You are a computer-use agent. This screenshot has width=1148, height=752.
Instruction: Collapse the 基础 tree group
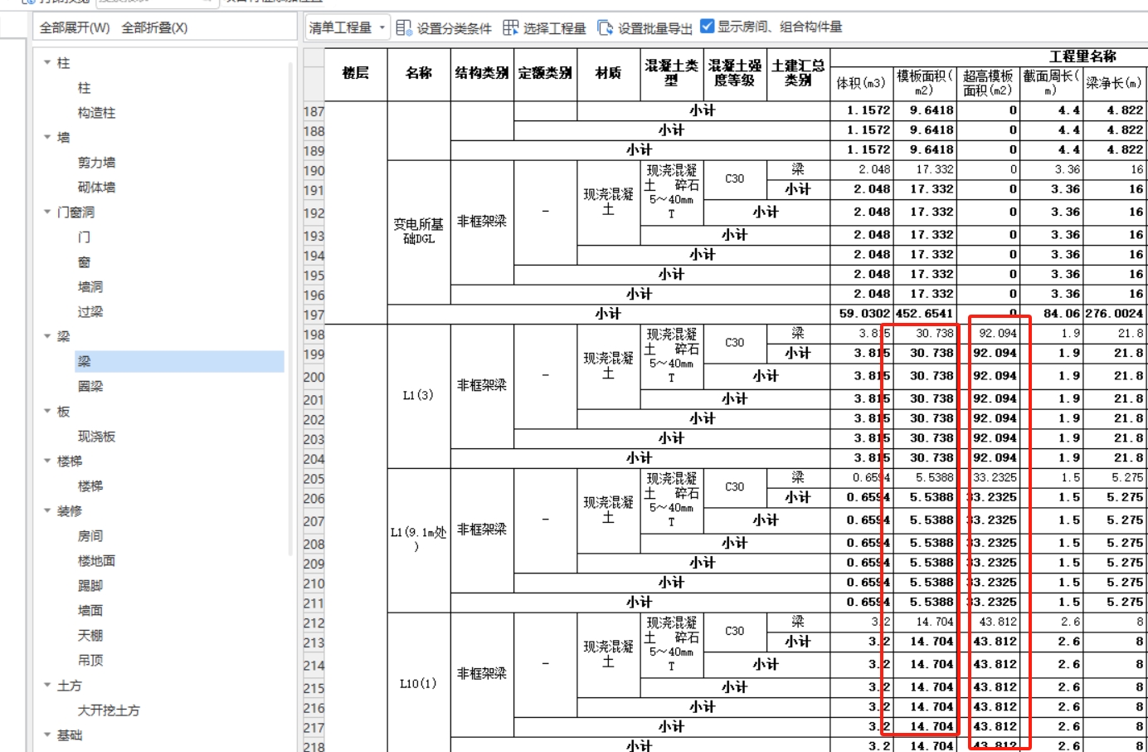click(47, 735)
